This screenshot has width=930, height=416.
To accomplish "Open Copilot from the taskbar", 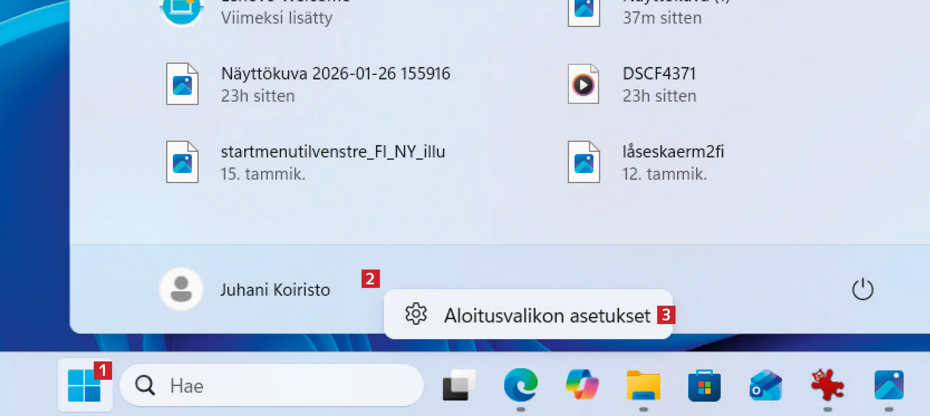I will coord(582,385).
